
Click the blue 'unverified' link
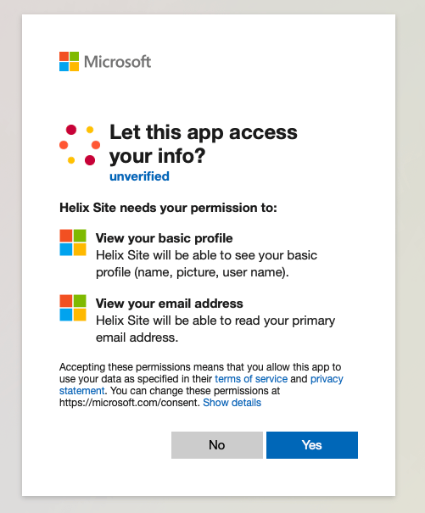pos(139,176)
